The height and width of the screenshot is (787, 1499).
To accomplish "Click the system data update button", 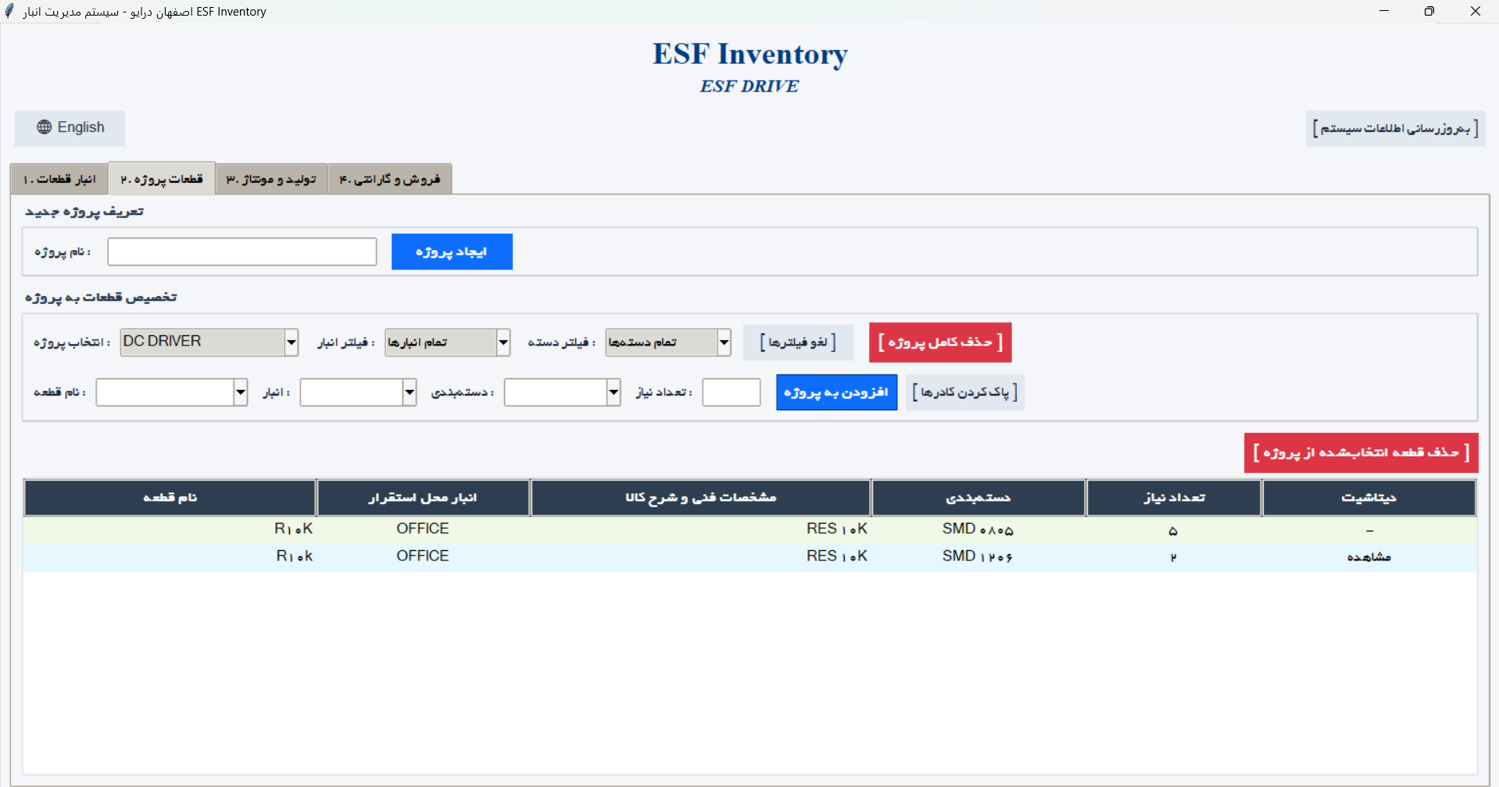I will click(1395, 128).
